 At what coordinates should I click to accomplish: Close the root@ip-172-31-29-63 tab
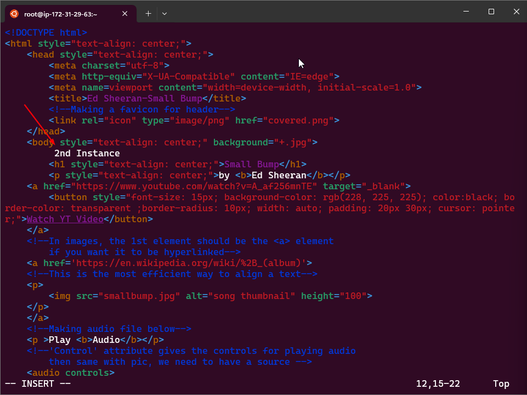127,14
